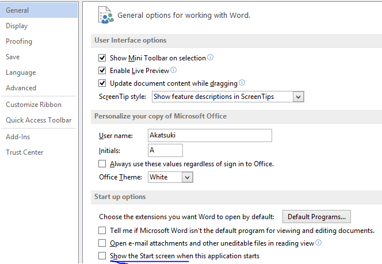This screenshot has height=264, width=382.
Task: Toggle Update document content while dragging
Action: pyautogui.click(x=102, y=83)
